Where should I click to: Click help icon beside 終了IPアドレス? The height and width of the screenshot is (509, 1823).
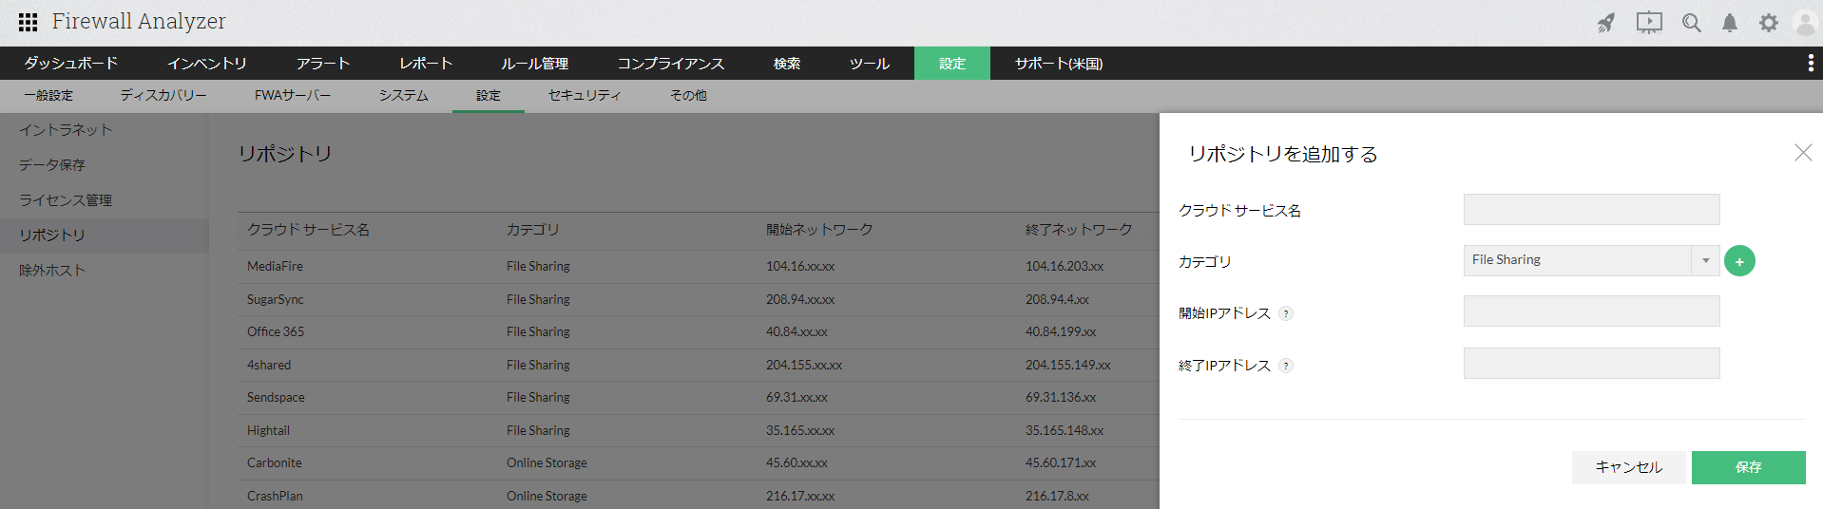pyautogui.click(x=1286, y=366)
